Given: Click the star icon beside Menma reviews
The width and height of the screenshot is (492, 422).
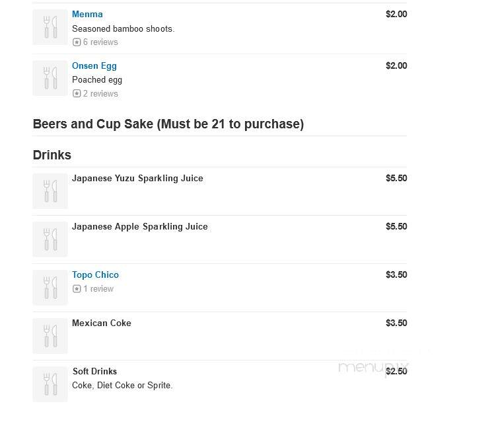Looking at the screenshot, I should coord(77,42).
